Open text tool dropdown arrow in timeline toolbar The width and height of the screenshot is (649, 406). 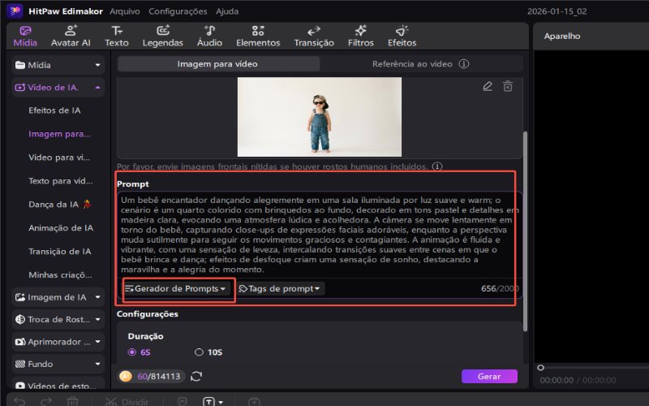pos(221,402)
